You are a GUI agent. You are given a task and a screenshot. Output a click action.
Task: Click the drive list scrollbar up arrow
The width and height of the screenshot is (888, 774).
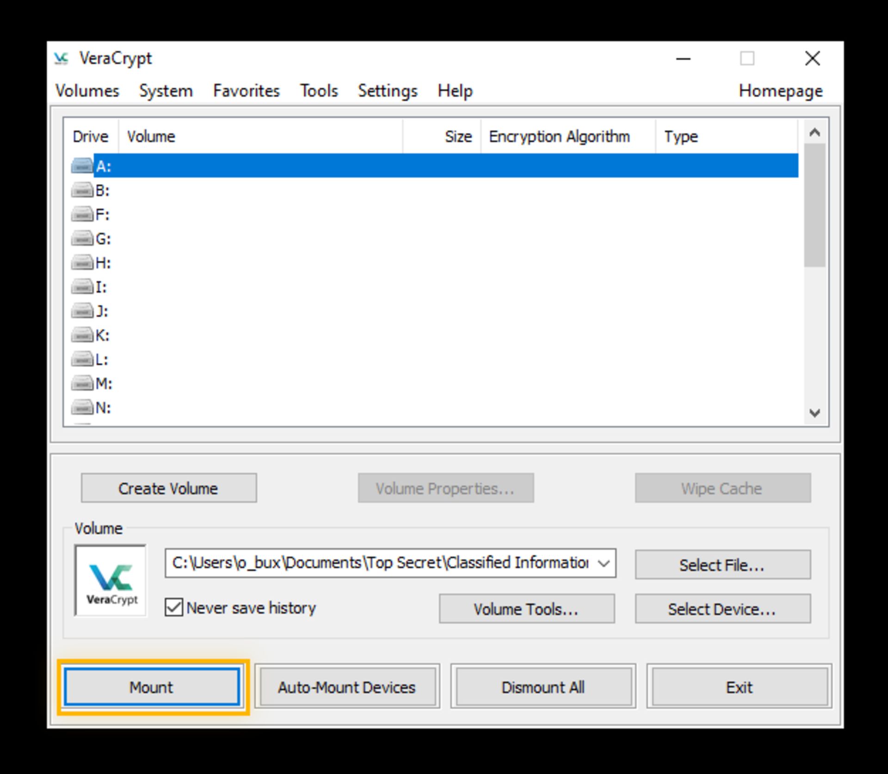815,132
